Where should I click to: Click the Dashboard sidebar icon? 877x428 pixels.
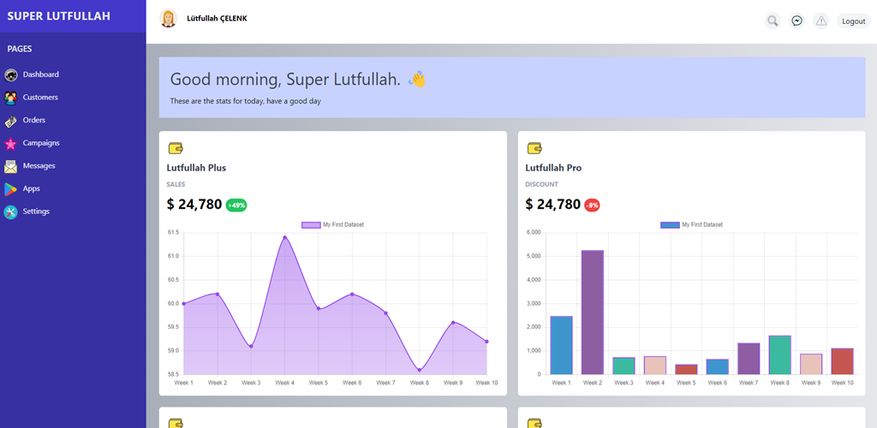tap(10, 74)
